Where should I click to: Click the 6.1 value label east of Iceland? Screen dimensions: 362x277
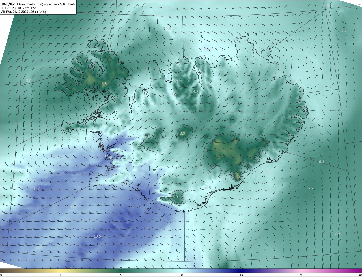pos(322,162)
